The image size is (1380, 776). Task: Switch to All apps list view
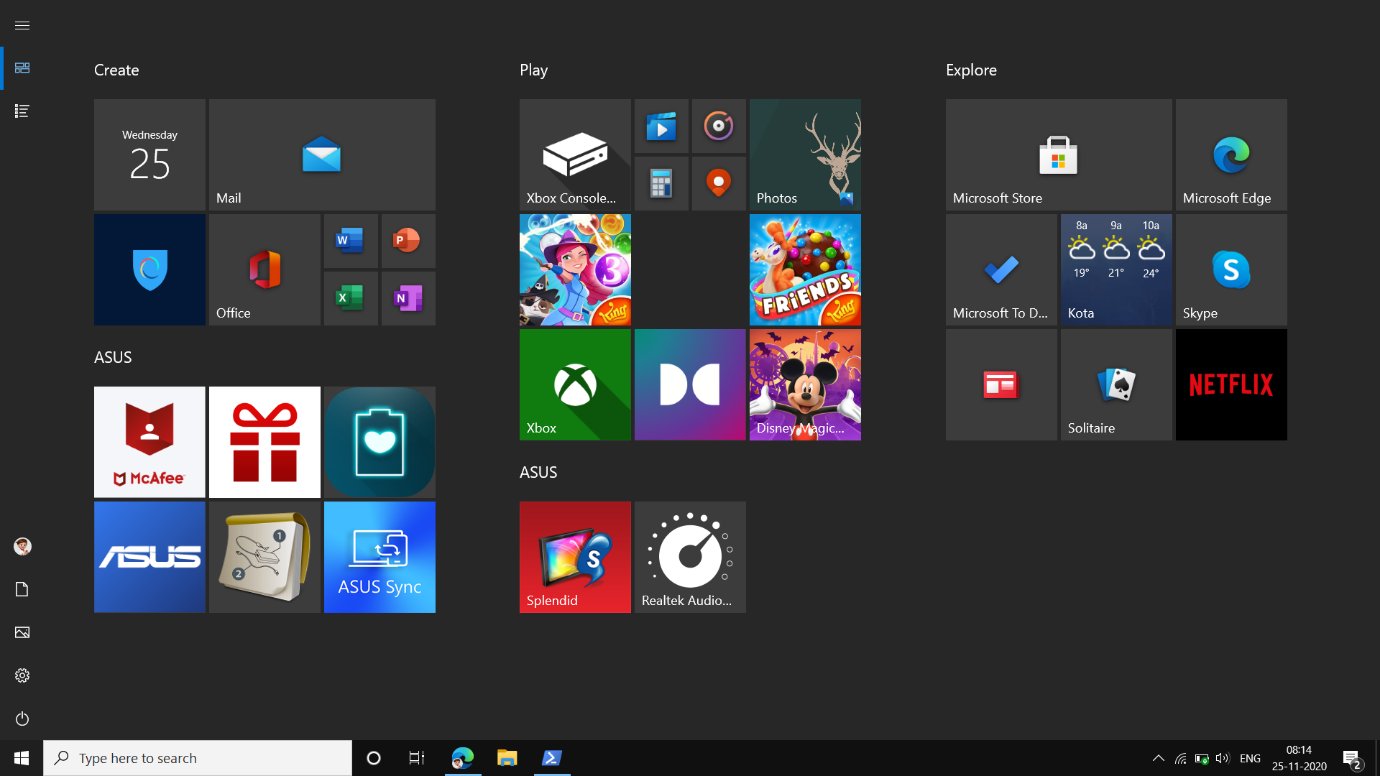coord(22,111)
